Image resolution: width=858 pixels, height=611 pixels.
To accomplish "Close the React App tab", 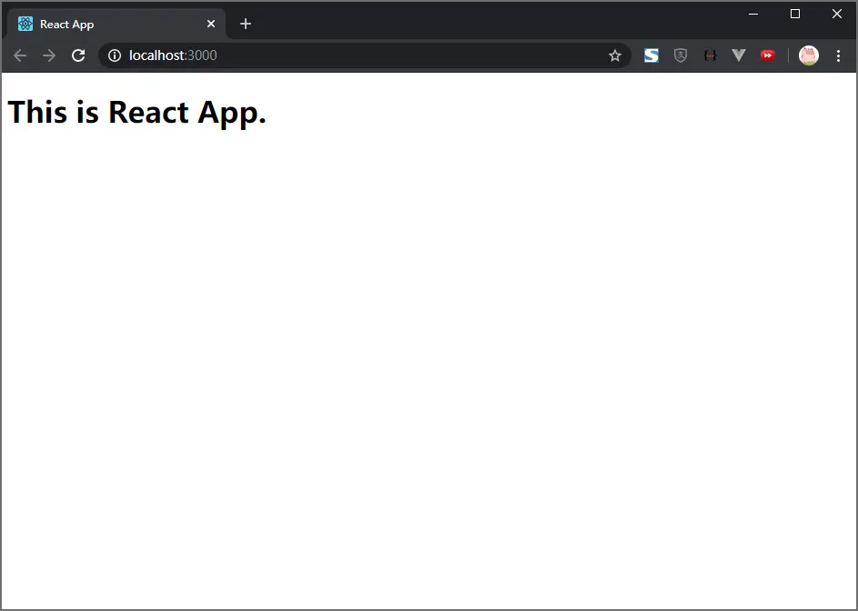I will [x=211, y=24].
